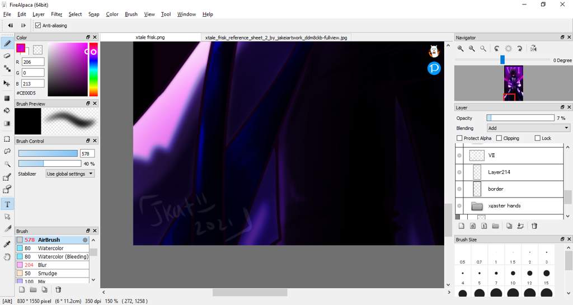Image resolution: width=573 pixels, height=305 pixels.
Task: Toggle visibility of xgaster hands folder
Action: coord(459,205)
